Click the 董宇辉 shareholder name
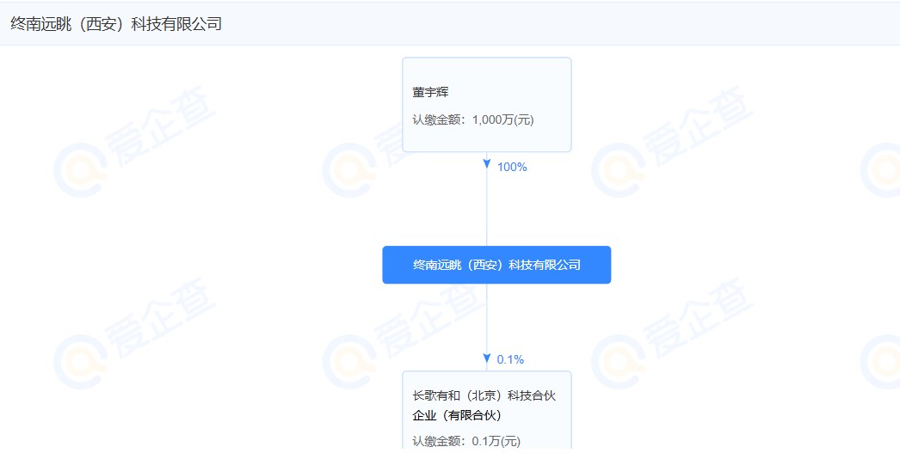This screenshot has width=900, height=453. click(x=431, y=92)
